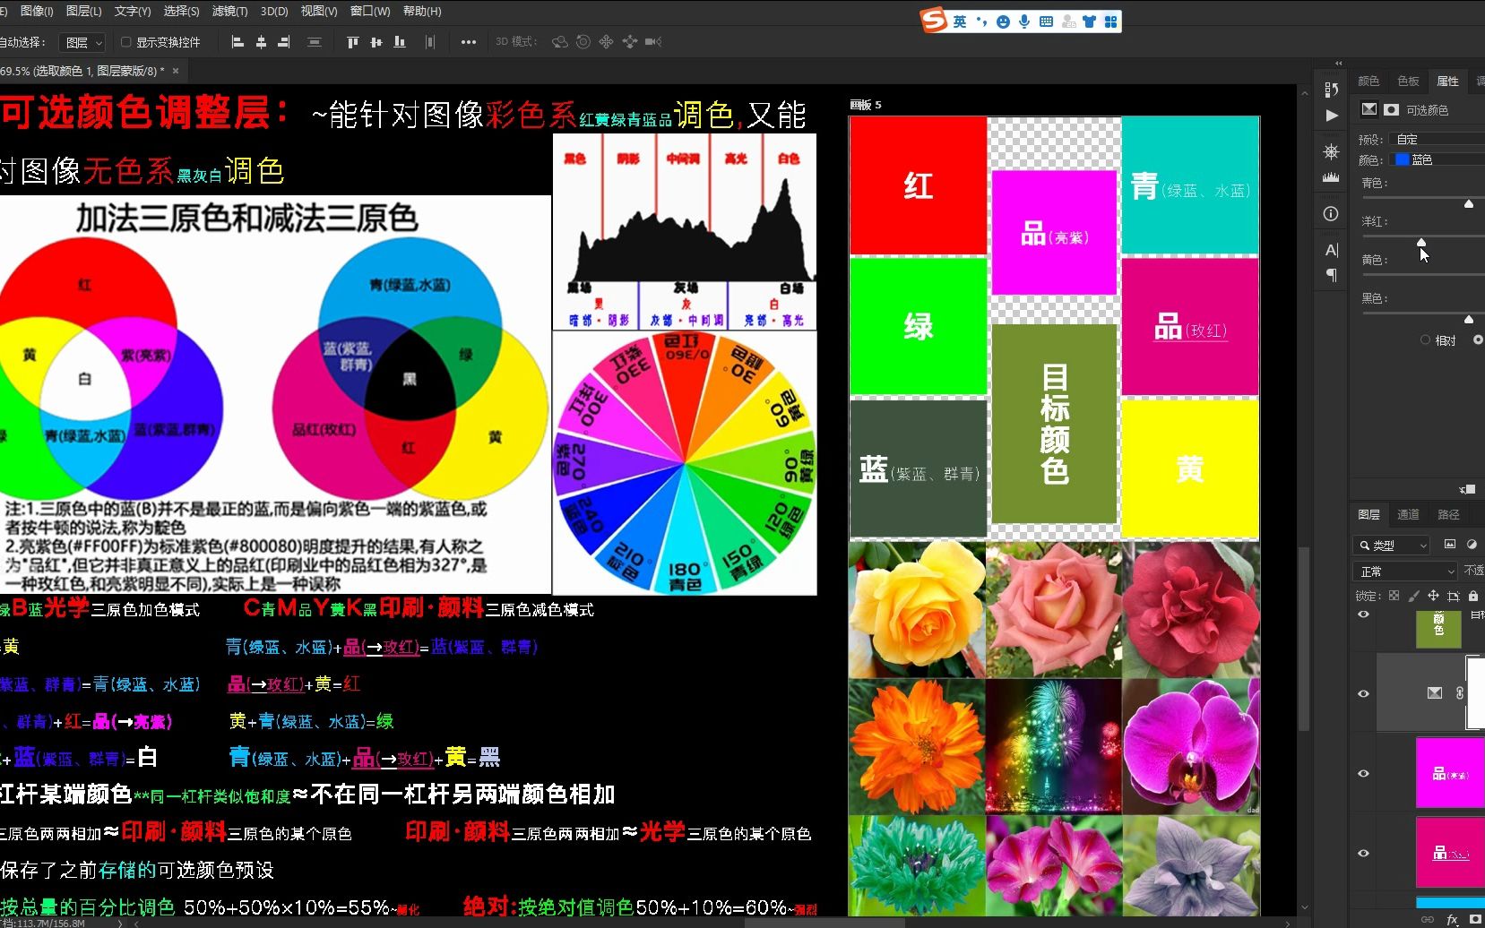Hide the 目标颜色 layer visibility
This screenshot has width=1485, height=928.
point(1363,614)
